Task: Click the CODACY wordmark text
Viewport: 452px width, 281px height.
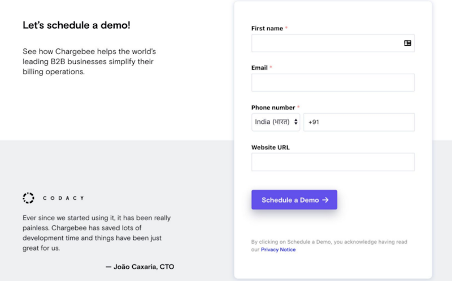Action: (63, 198)
